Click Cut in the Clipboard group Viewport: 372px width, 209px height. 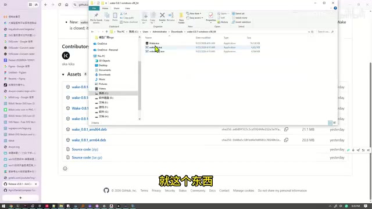[124, 14]
